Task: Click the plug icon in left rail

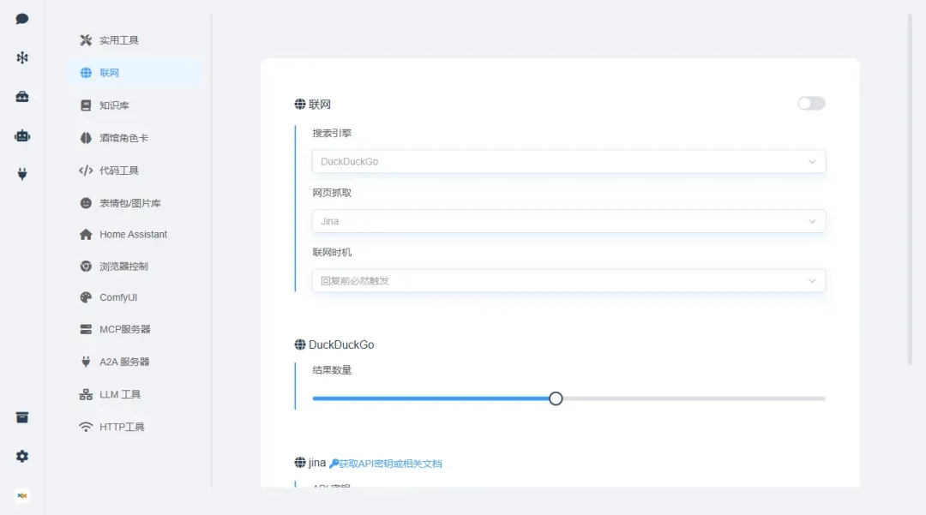Action: click(22, 174)
